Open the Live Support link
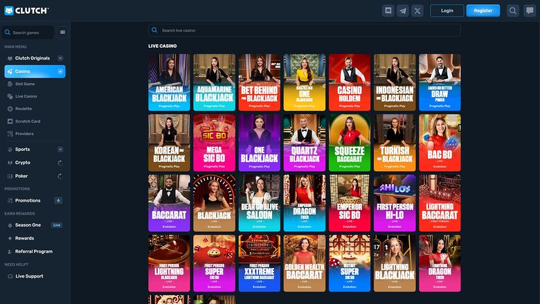Screen dimensions: 540x304 pyautogui.click(x=29, y=276)
